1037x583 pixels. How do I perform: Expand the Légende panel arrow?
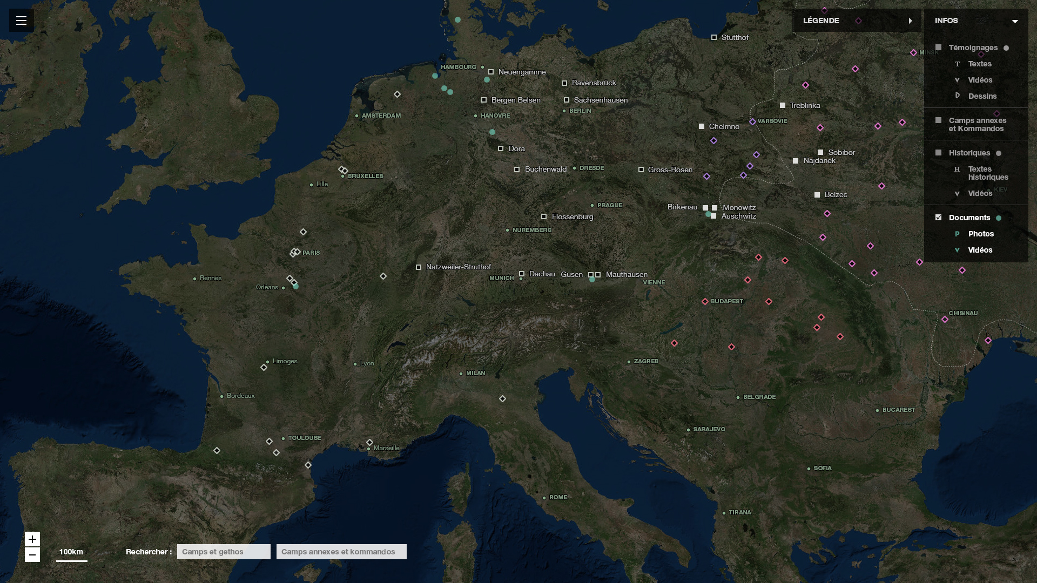point(911,21)
